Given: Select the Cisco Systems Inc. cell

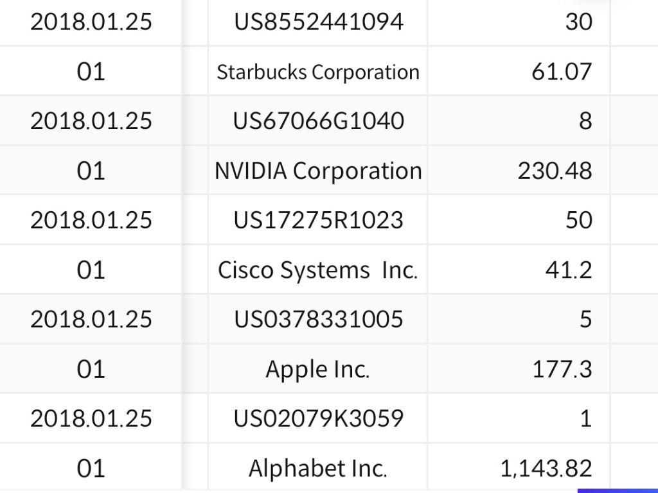Looking at the screenshot, I should click(318, 270).
